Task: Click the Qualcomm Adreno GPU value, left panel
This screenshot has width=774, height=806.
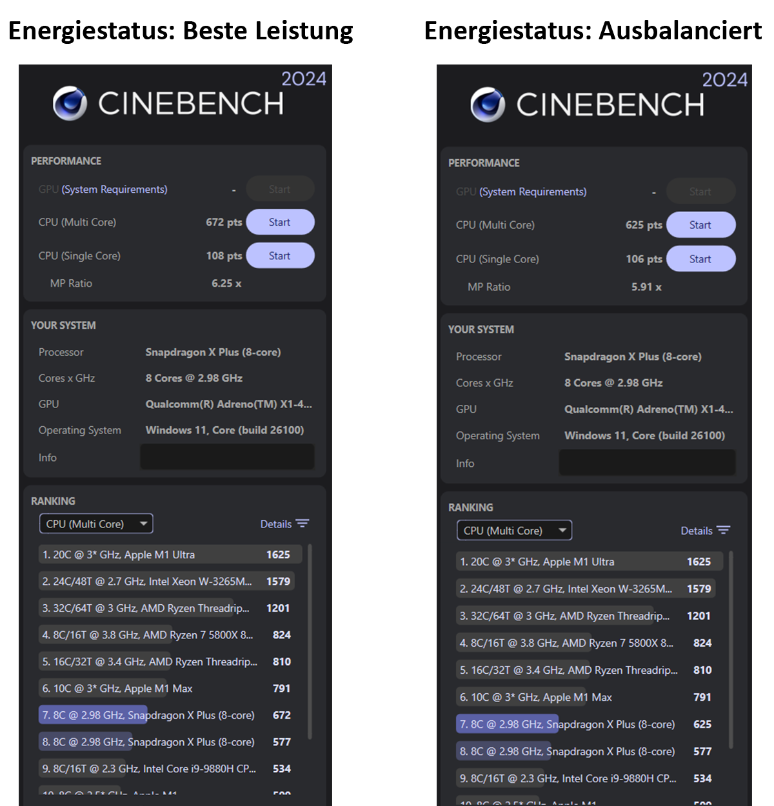Action: click(x=228, y=404)
